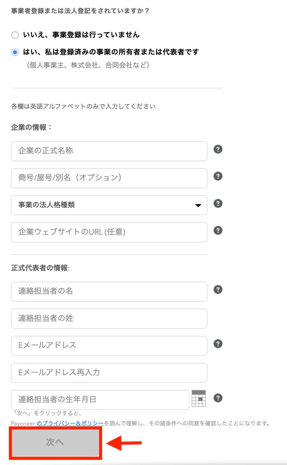Click the help icon next to 連絡担当者の名
This screenshot has width=287, height=465.
pos(217,289)
